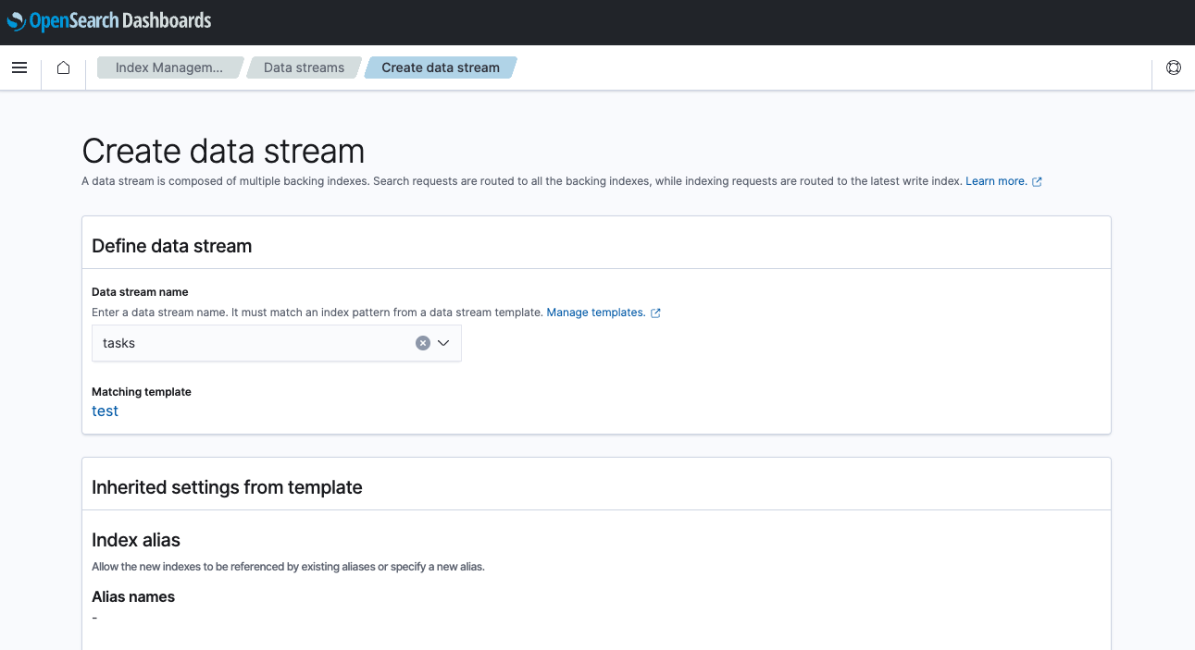Go back to Data streams breadcrumb

pos(303,67)
